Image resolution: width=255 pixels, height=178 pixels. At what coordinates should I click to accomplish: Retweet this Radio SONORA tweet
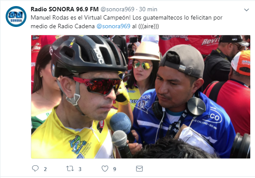click(x=70, y=168)
